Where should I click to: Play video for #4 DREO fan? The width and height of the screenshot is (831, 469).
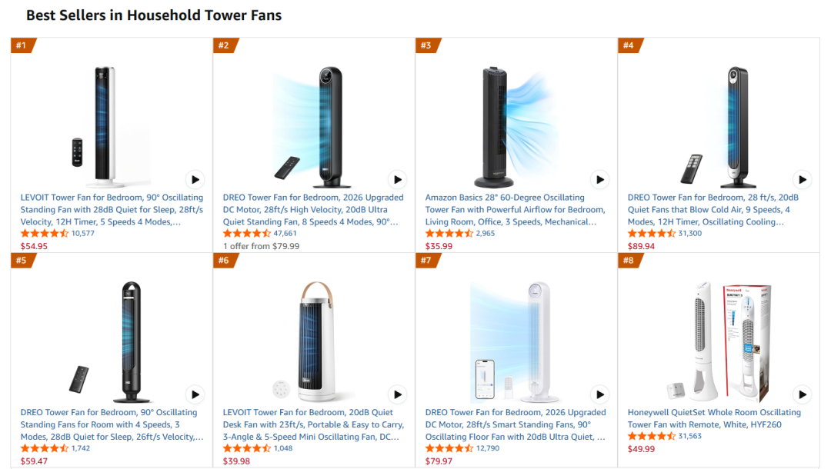tap(803, 179)
